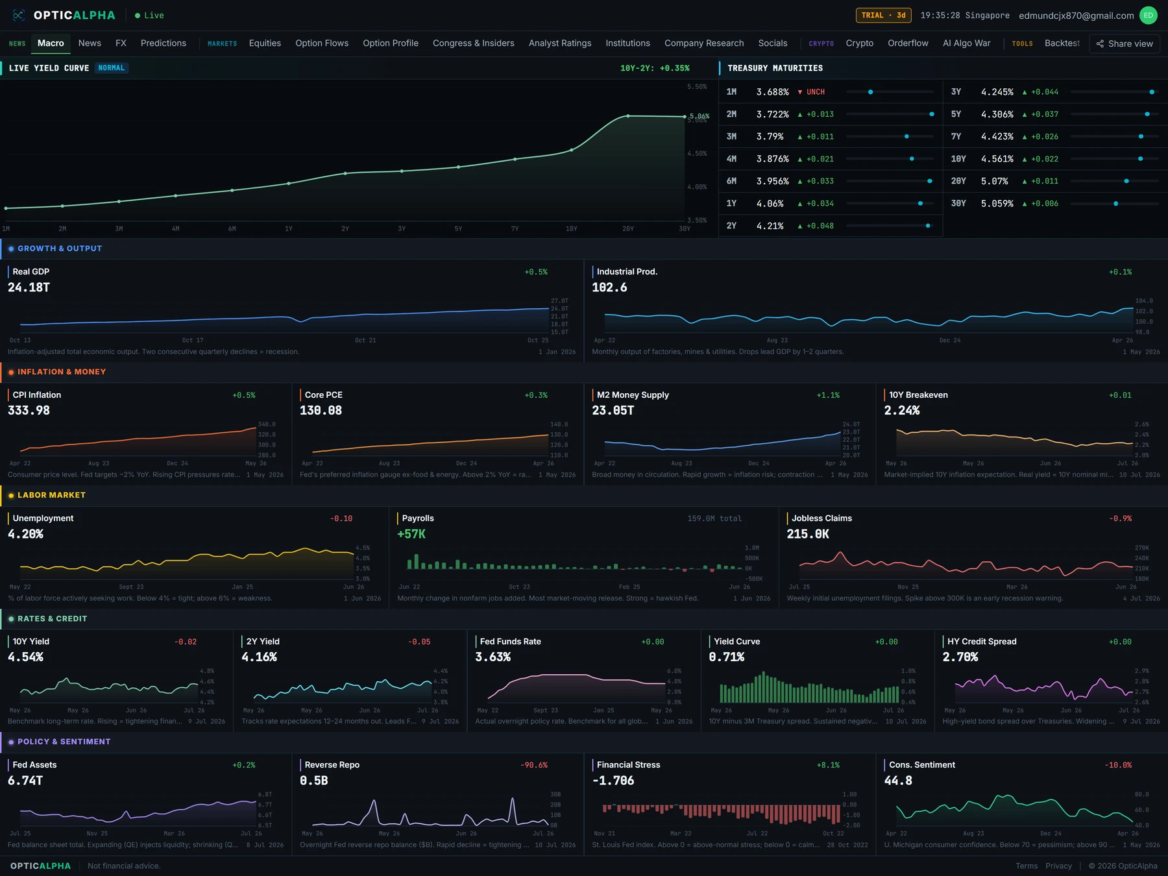
Task: Click the TRIAL 3d badge
Action: [x=884, y=16]
